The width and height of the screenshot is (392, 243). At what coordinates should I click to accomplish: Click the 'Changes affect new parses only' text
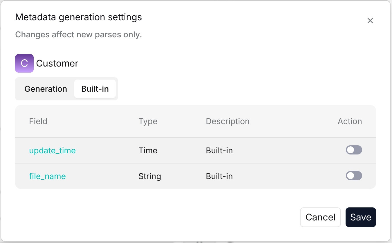coord(78,35)
